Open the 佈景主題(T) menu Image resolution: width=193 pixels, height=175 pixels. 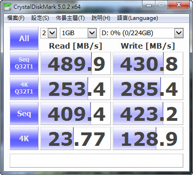pos(70,18)
